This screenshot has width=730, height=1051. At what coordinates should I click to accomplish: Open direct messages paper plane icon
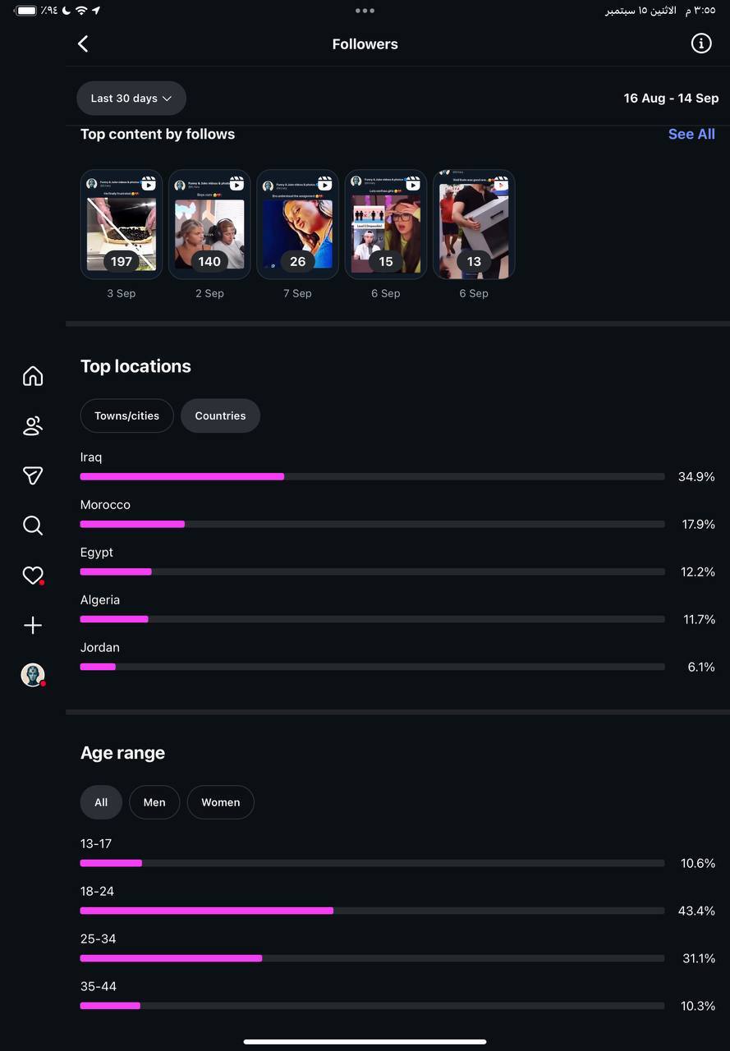33,475
